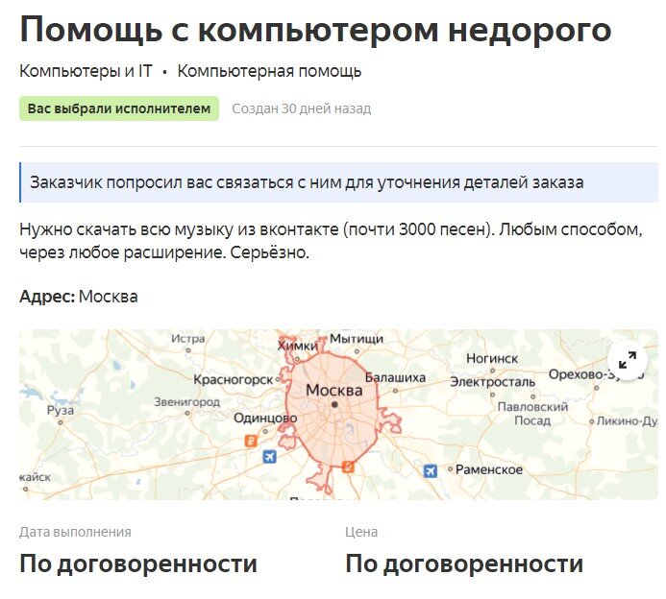The image size is (666, 599).
Task: Click the Балашиха label on map
Action: pos(395,377)
